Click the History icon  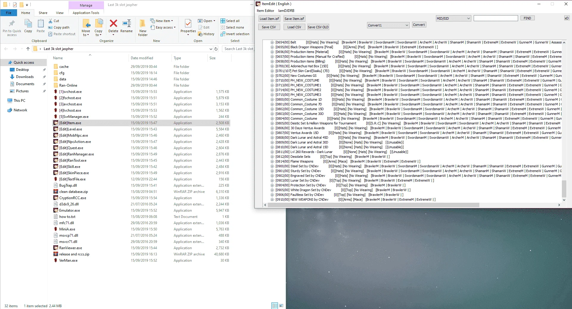pos(200,34)
